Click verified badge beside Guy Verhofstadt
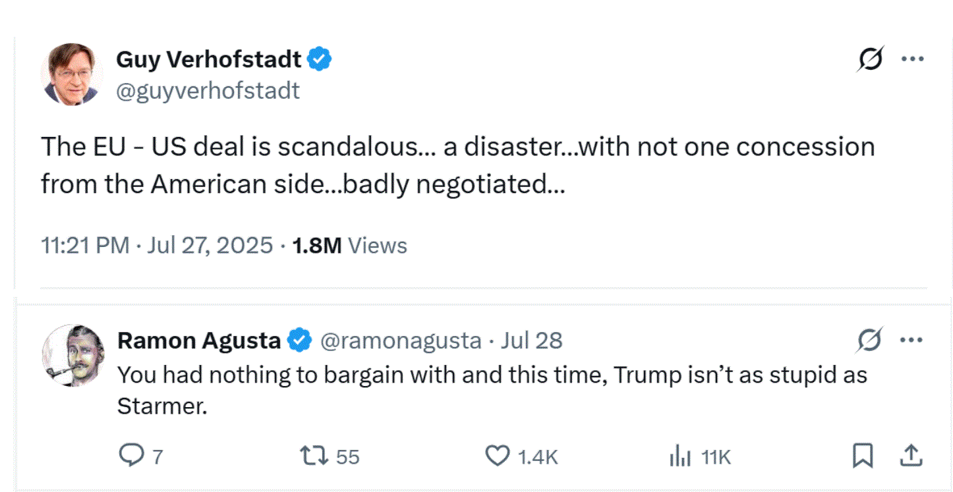 (320, 60)
